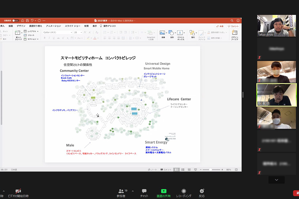
Task: Click the search magnifier in PowerPoint title bar
Action: click(232, 21)
